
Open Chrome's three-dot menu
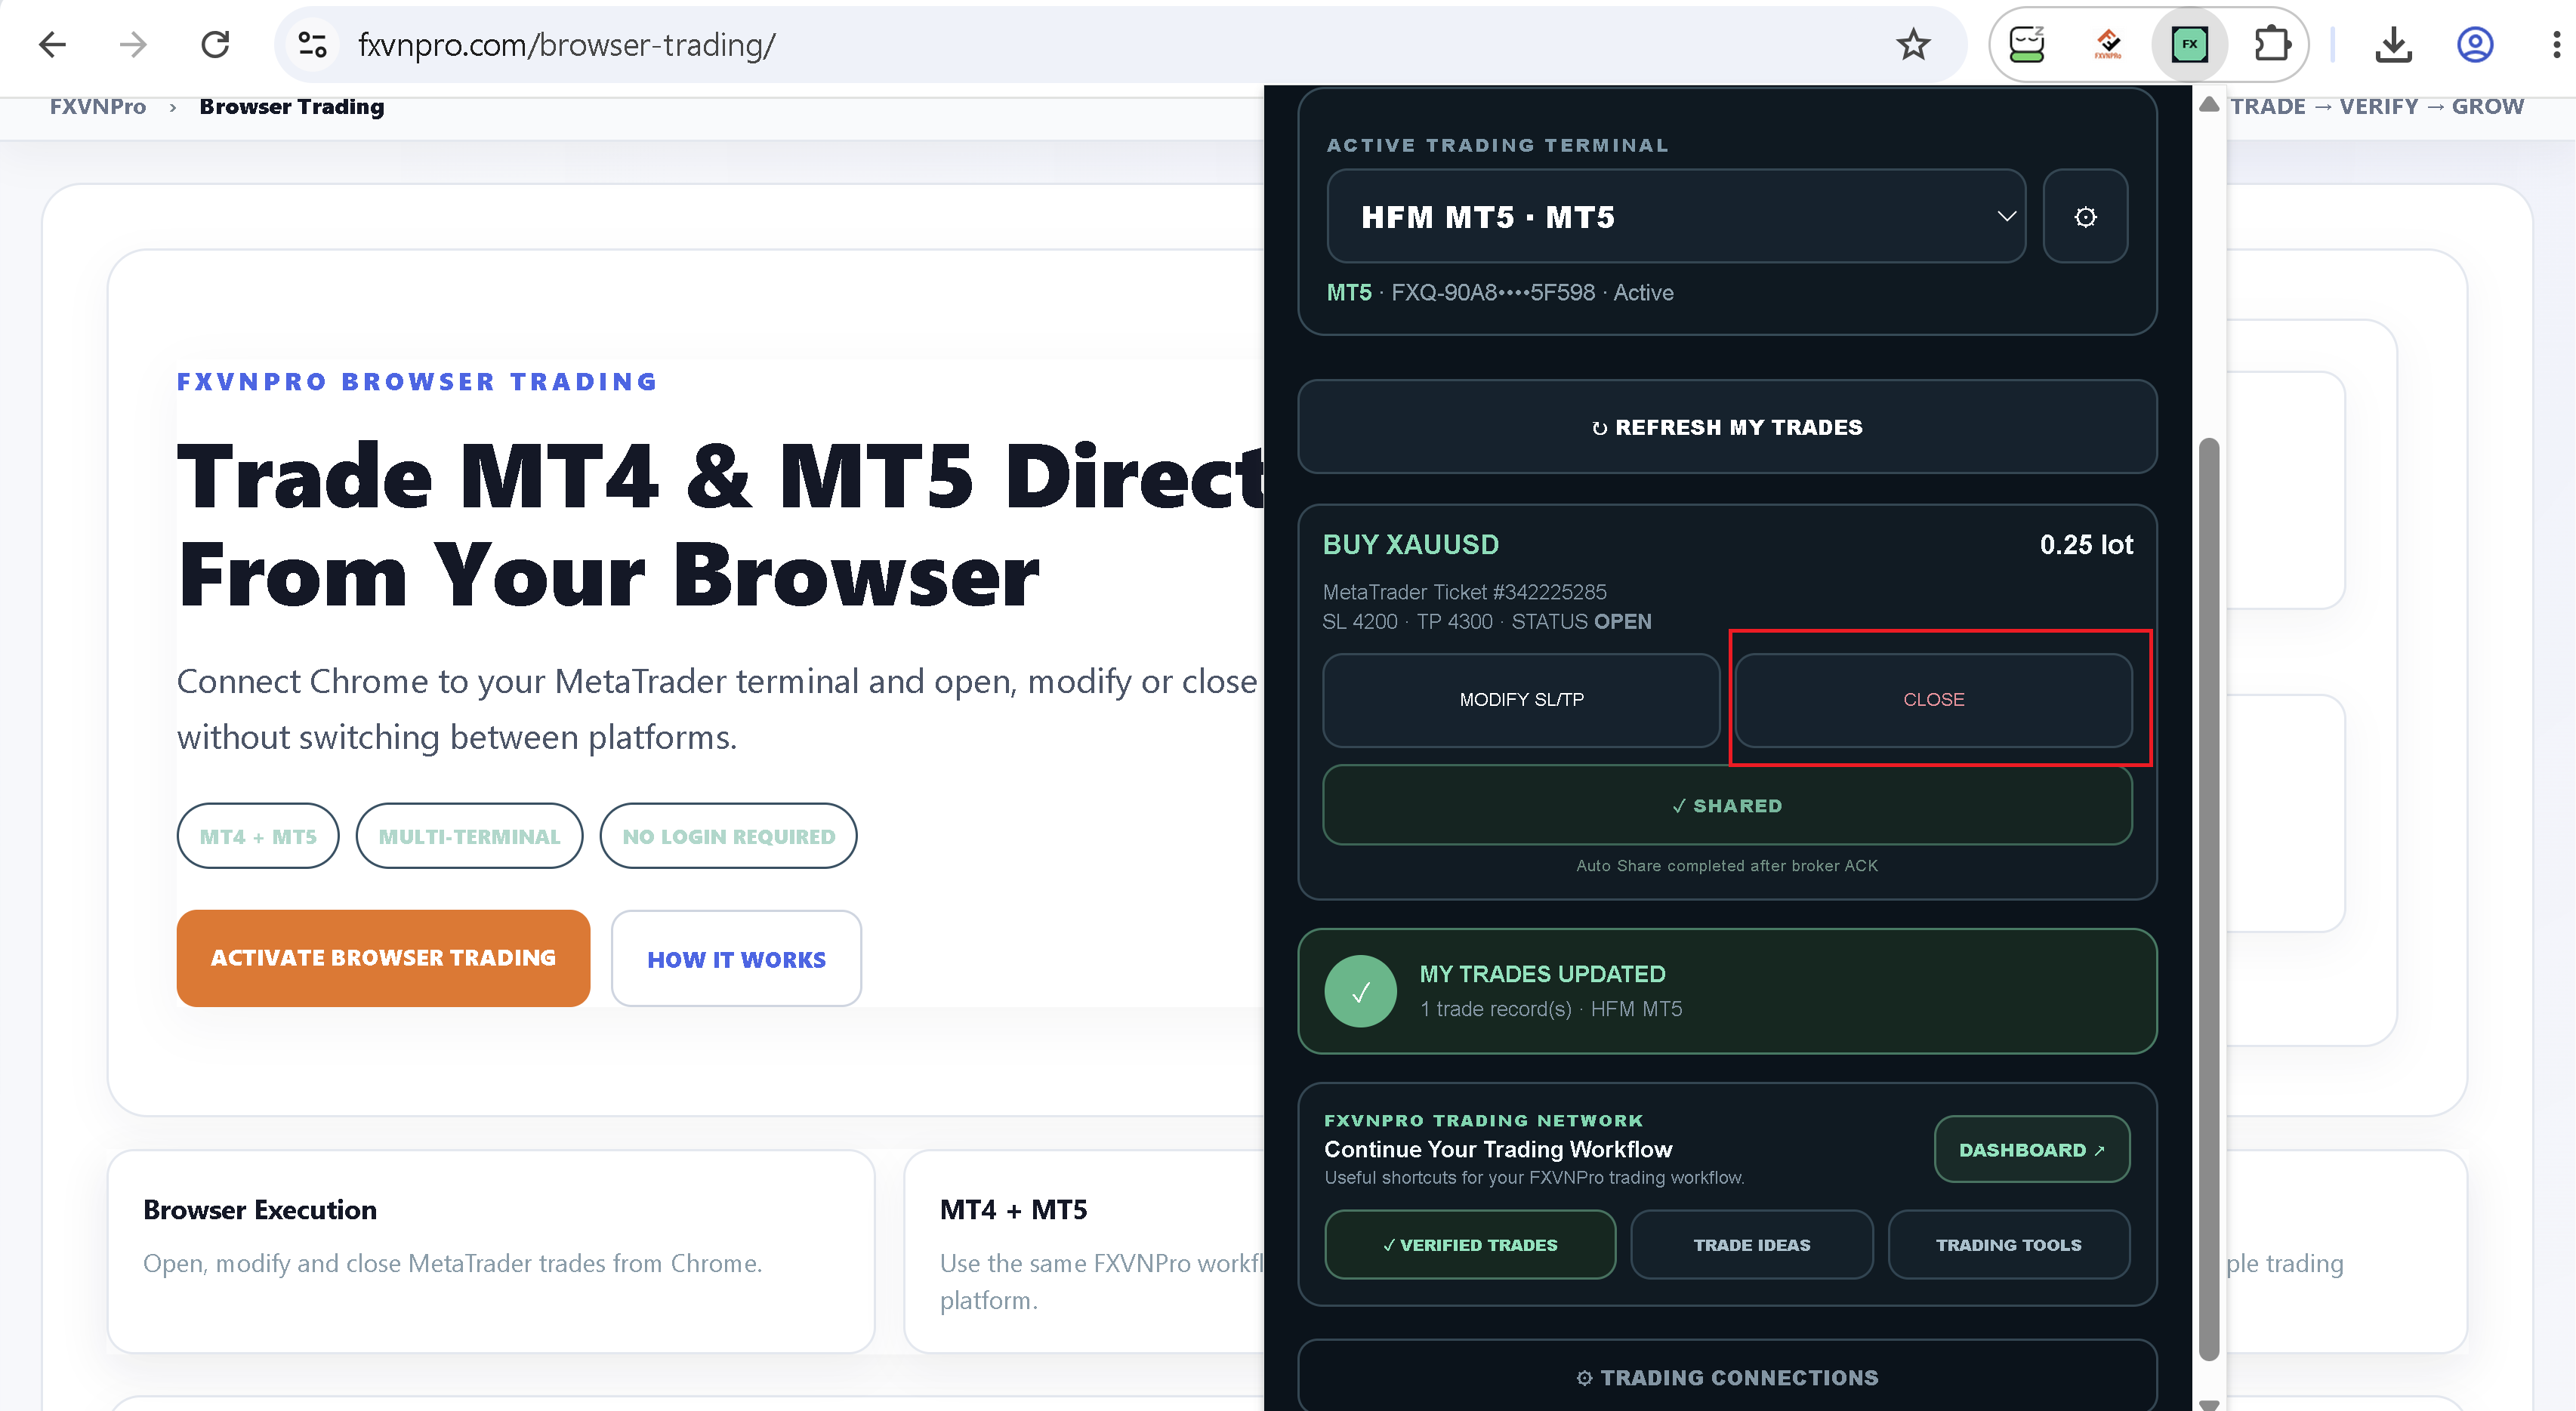(2556, 45)
